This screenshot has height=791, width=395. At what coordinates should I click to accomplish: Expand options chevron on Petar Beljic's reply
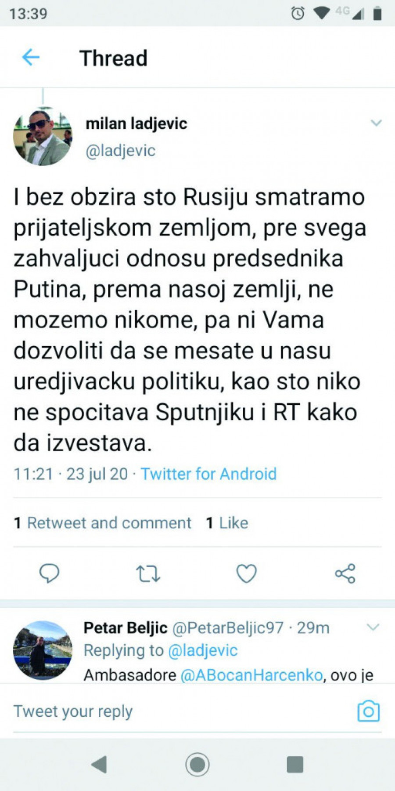[373, 627]
